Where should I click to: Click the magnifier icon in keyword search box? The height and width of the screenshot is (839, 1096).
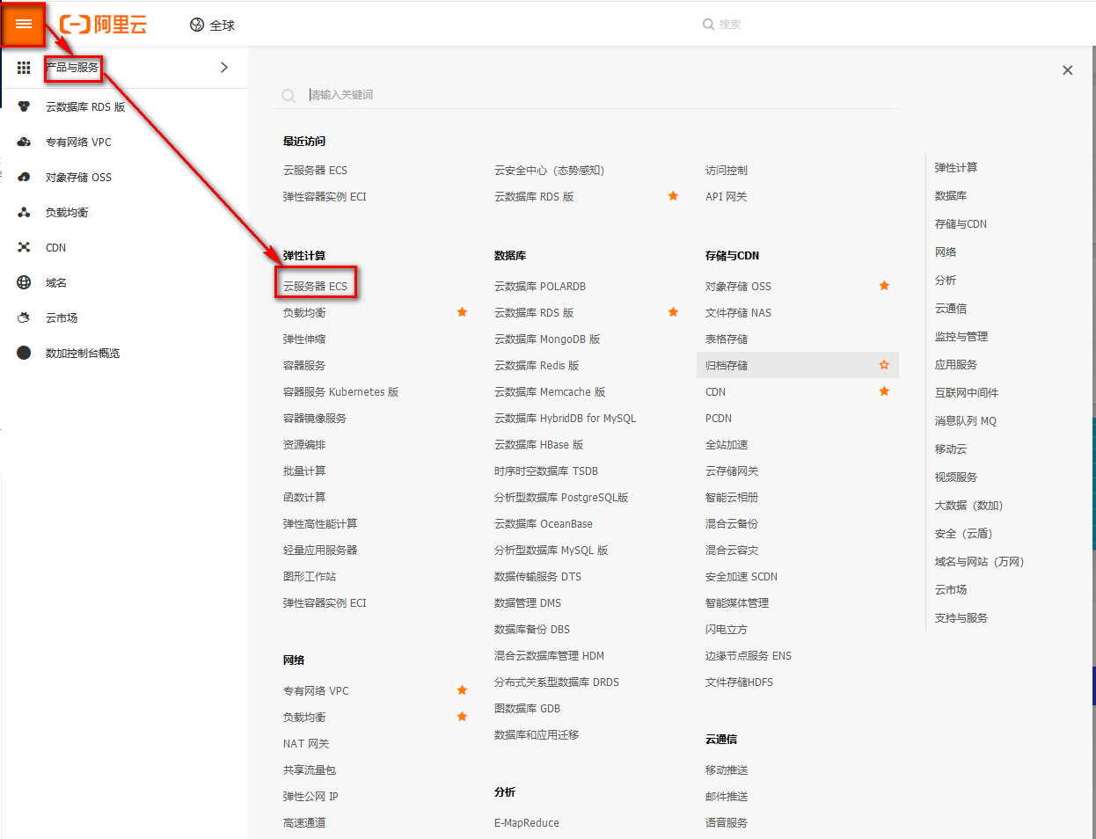[289, 95]
